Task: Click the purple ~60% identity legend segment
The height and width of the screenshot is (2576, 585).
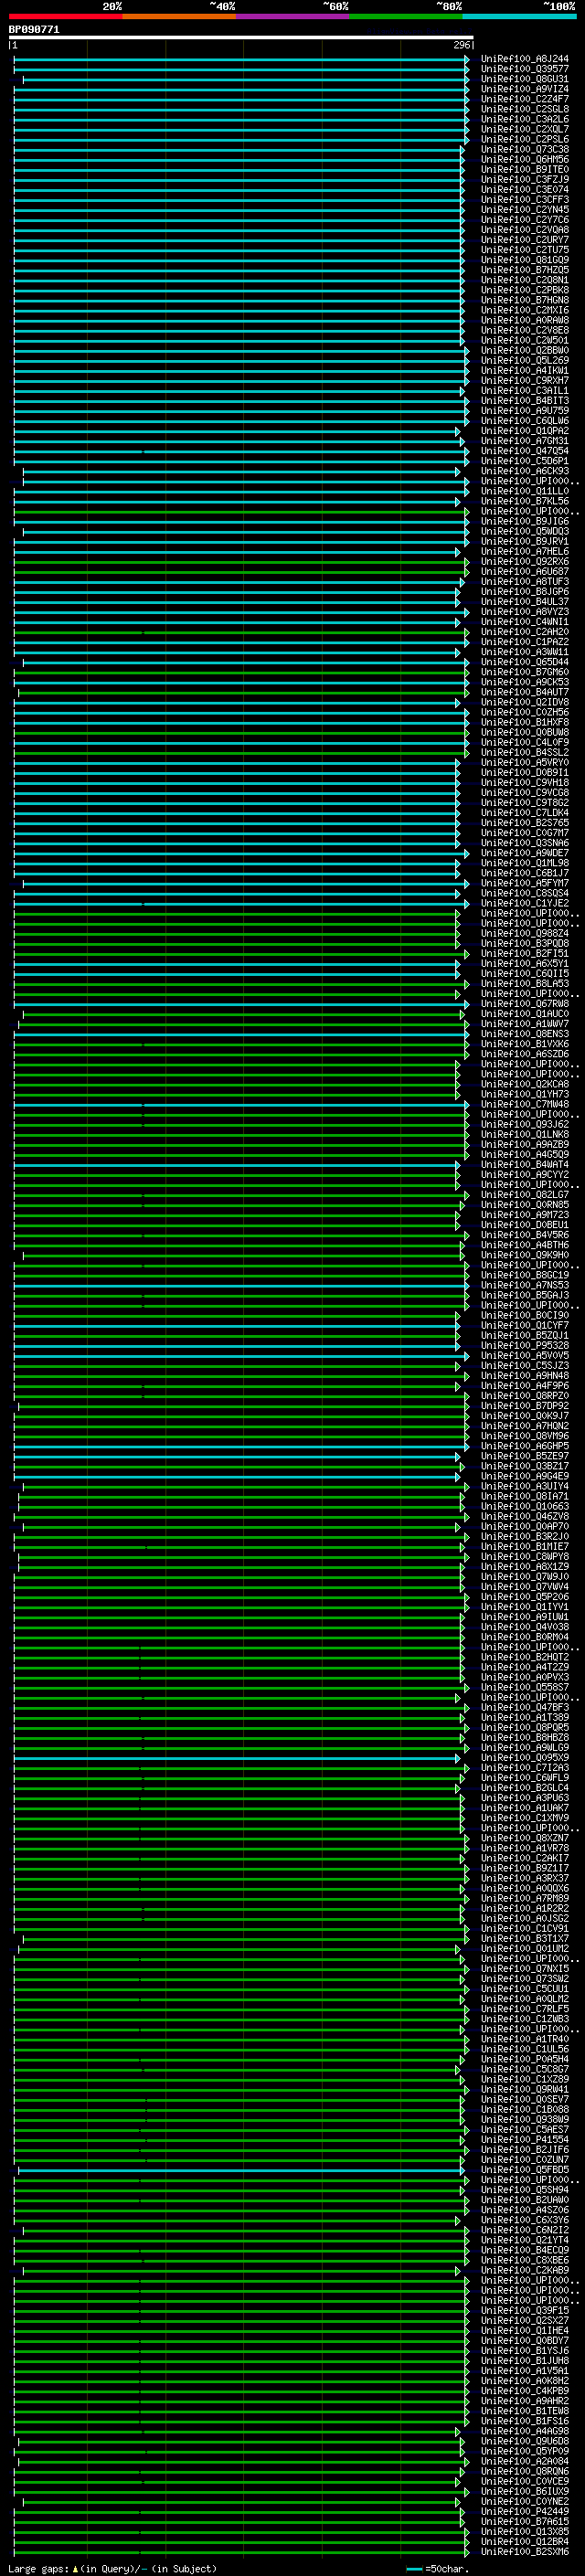Action: [x=293, y=16]
